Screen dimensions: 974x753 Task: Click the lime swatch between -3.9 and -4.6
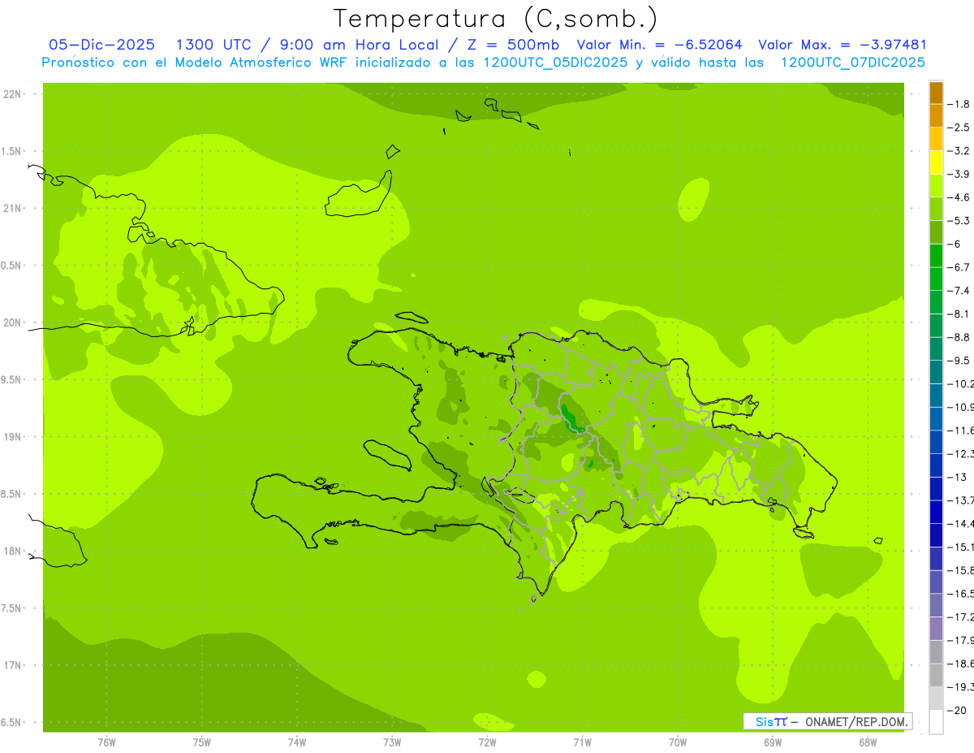click(936, 186)
